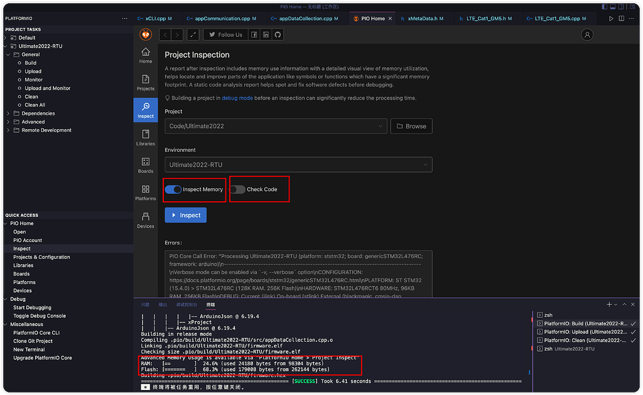643x395 pixels.
Task: Select the Projects icon in PIO sidebar
Action: pos(145,82)
